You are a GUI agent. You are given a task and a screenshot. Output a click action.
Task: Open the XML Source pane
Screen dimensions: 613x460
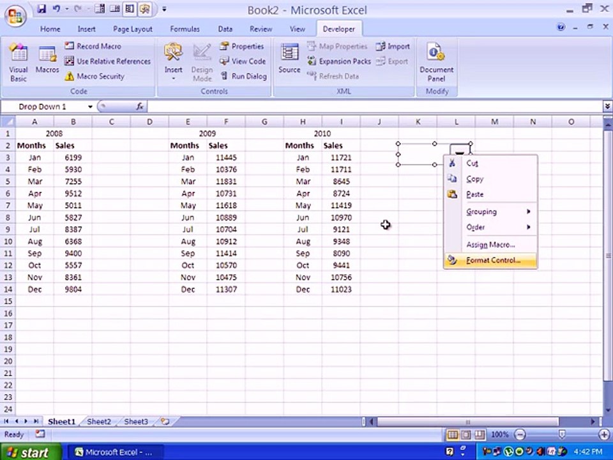pyautogui.click(x=289, y=59)
